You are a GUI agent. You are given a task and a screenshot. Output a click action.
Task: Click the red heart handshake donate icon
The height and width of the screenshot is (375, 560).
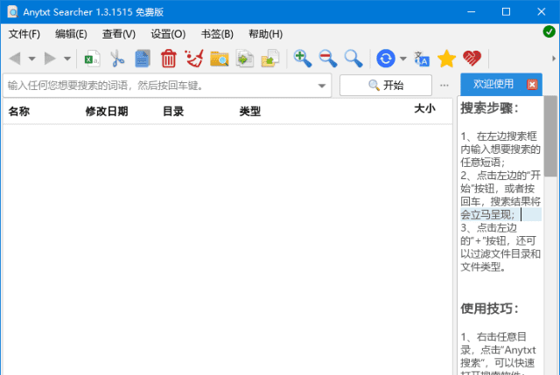(x=472, y=59)
